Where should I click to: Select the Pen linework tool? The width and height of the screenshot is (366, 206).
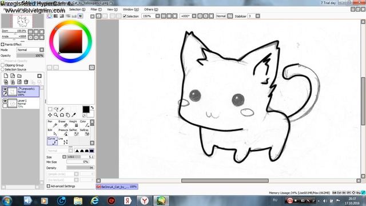pos(52,124)
